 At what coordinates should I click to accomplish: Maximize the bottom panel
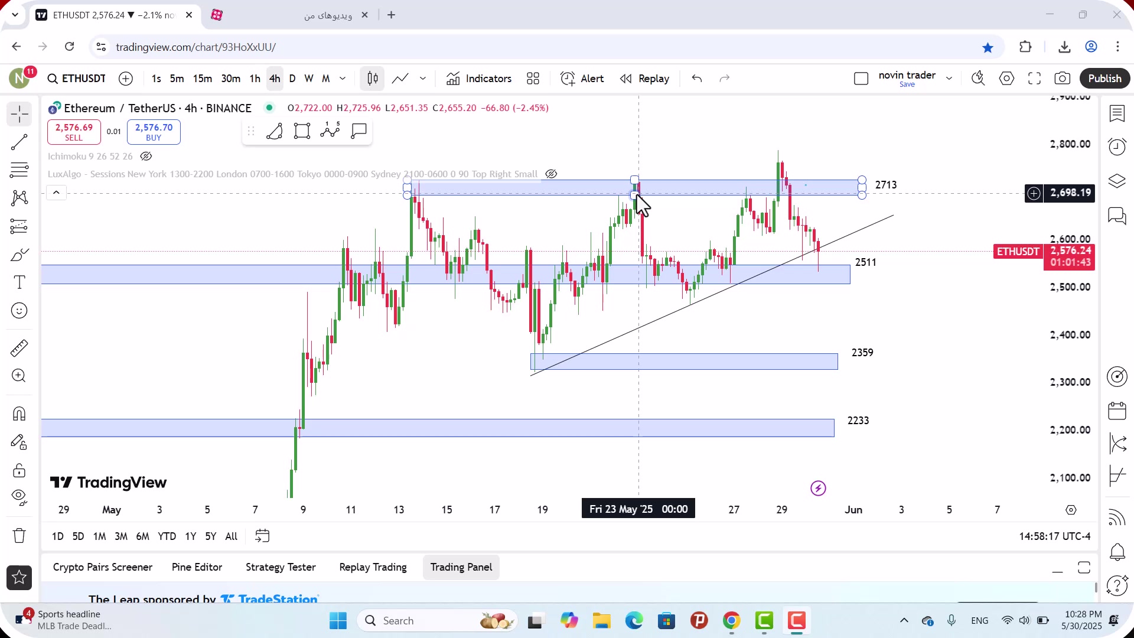[1084, 568]
